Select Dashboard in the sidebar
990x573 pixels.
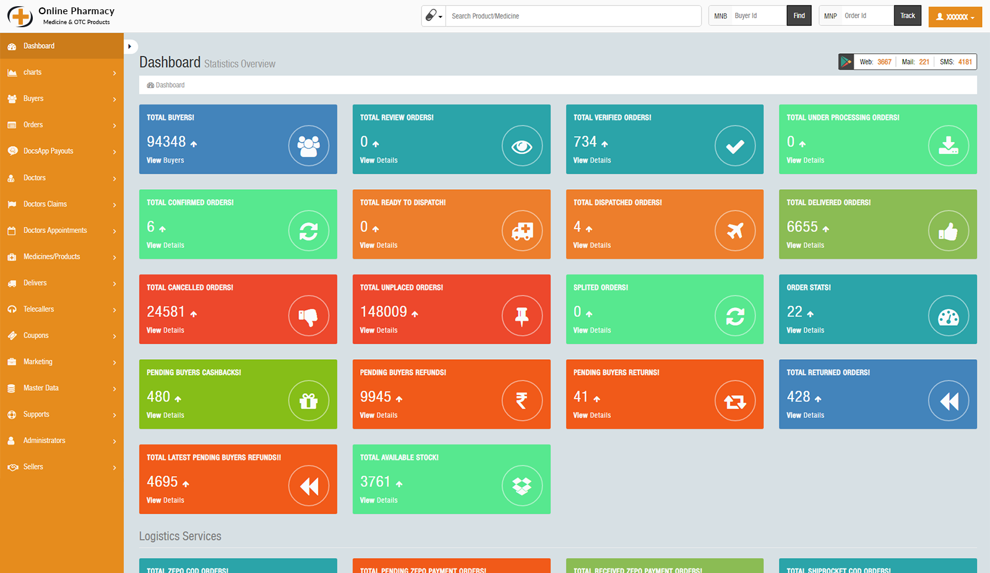pos(62,46)
